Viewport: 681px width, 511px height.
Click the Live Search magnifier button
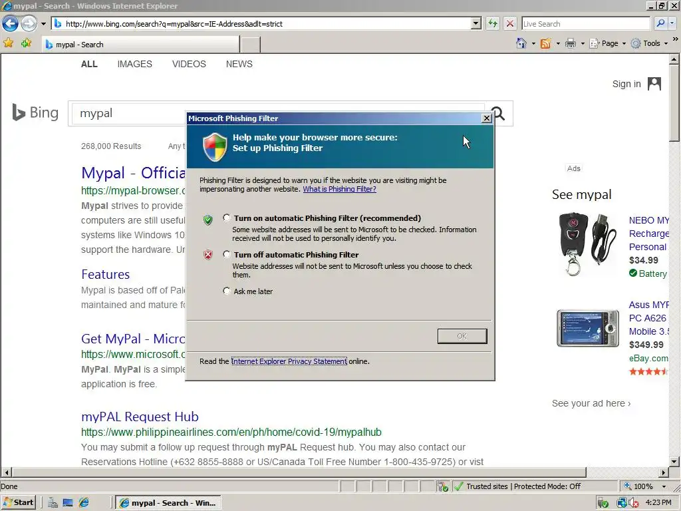pyautogui.click(x=660, y=23)
